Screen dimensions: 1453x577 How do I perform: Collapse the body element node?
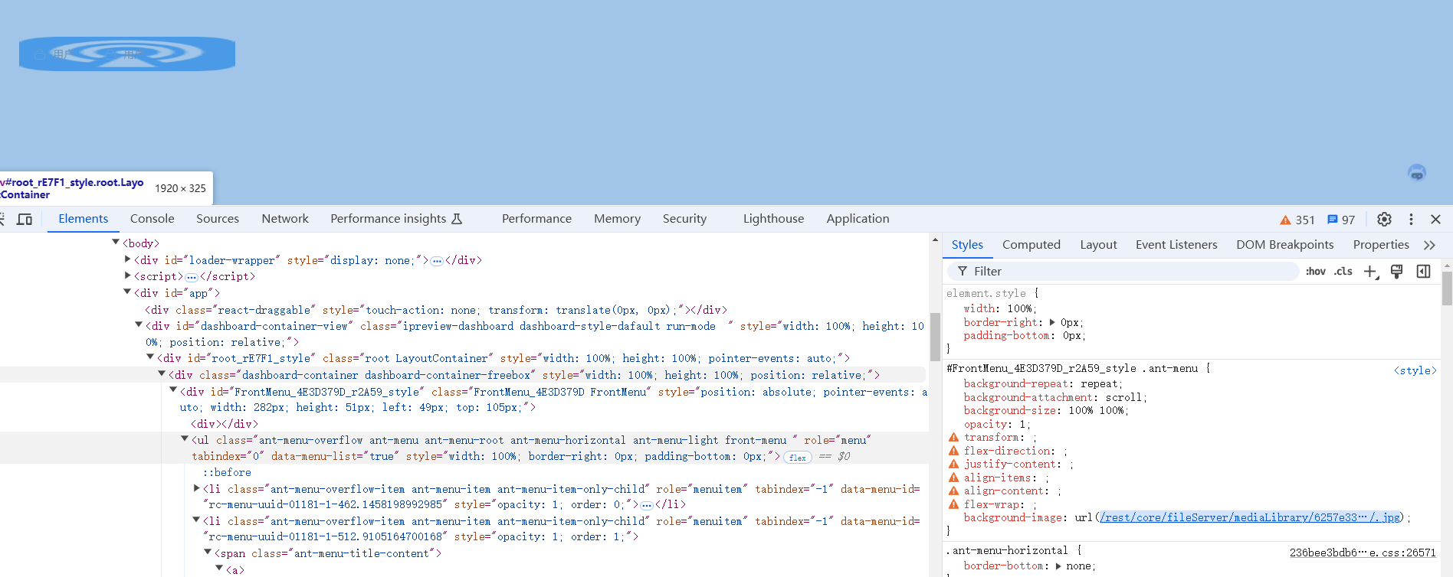click(x=116, y=242)
